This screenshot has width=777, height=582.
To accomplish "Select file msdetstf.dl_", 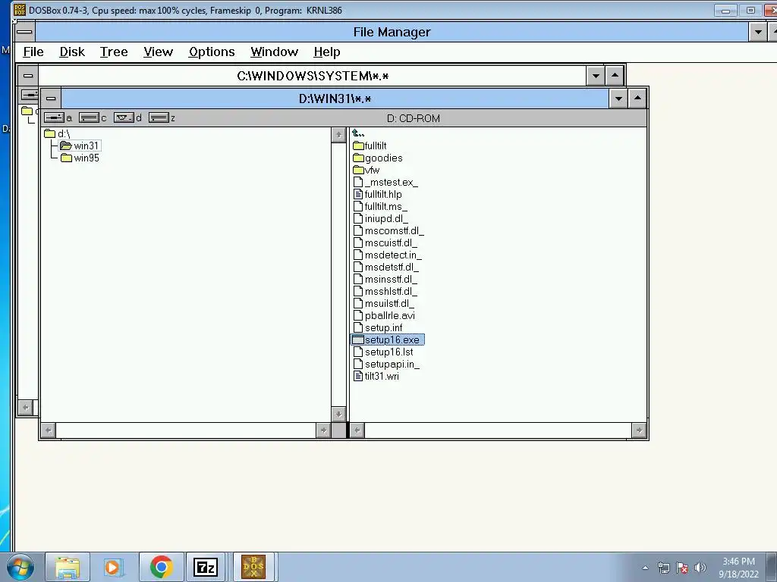I will click(x=386, y=267).
